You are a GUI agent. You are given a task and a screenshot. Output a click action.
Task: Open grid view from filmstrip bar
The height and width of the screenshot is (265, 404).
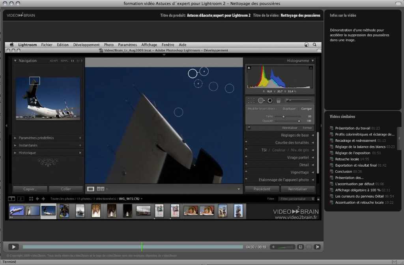31,199
